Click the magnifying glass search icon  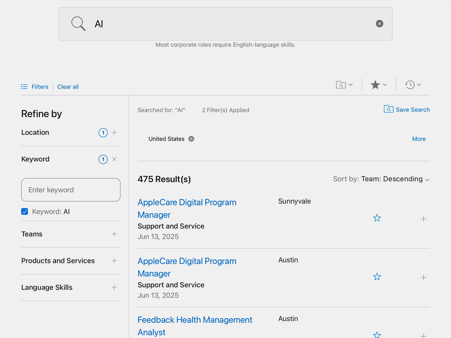pos(78,24)
